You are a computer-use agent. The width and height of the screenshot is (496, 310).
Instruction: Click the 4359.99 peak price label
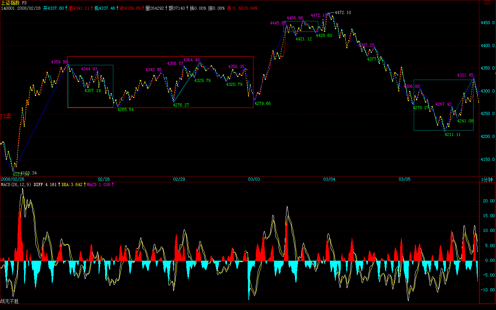(x=59, y=62)
